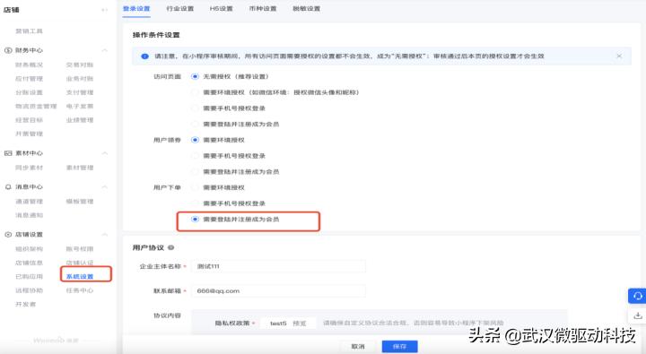Dismiss the notice banner with X
646x354 pixels.
click(619, 56)
